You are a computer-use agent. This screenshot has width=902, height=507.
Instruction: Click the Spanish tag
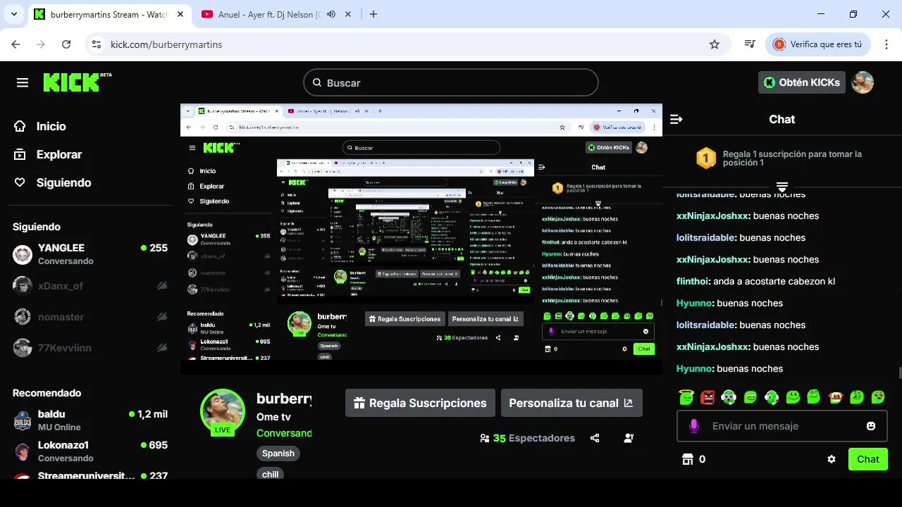pyautogui.click(x=278, y=453)
